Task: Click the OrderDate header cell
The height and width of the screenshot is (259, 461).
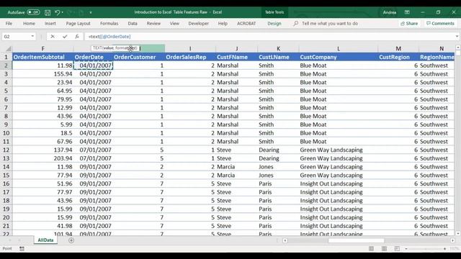Action: (x=93, y=57)
